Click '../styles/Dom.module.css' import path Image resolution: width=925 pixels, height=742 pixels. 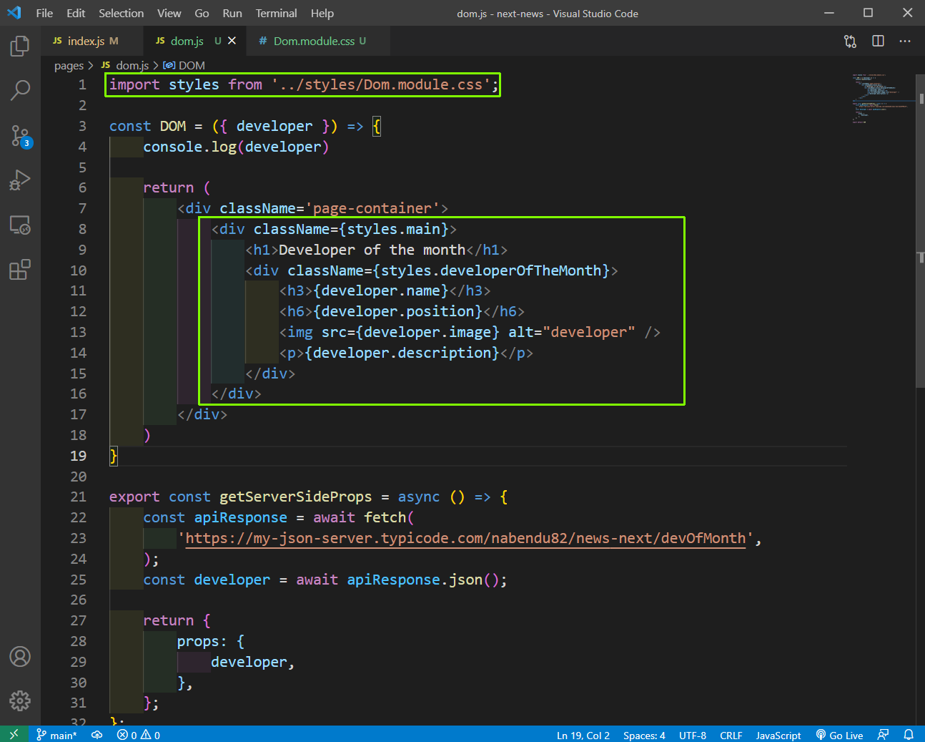coord(380,84)
